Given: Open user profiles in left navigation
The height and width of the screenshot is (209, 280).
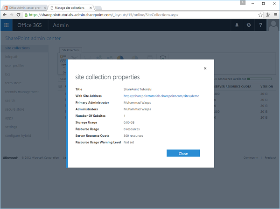Looking at the screenshot, I should point(15,65).
